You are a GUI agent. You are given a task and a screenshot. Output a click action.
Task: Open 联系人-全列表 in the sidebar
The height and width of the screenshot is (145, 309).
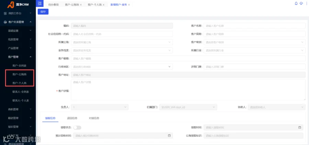[21, 92]
